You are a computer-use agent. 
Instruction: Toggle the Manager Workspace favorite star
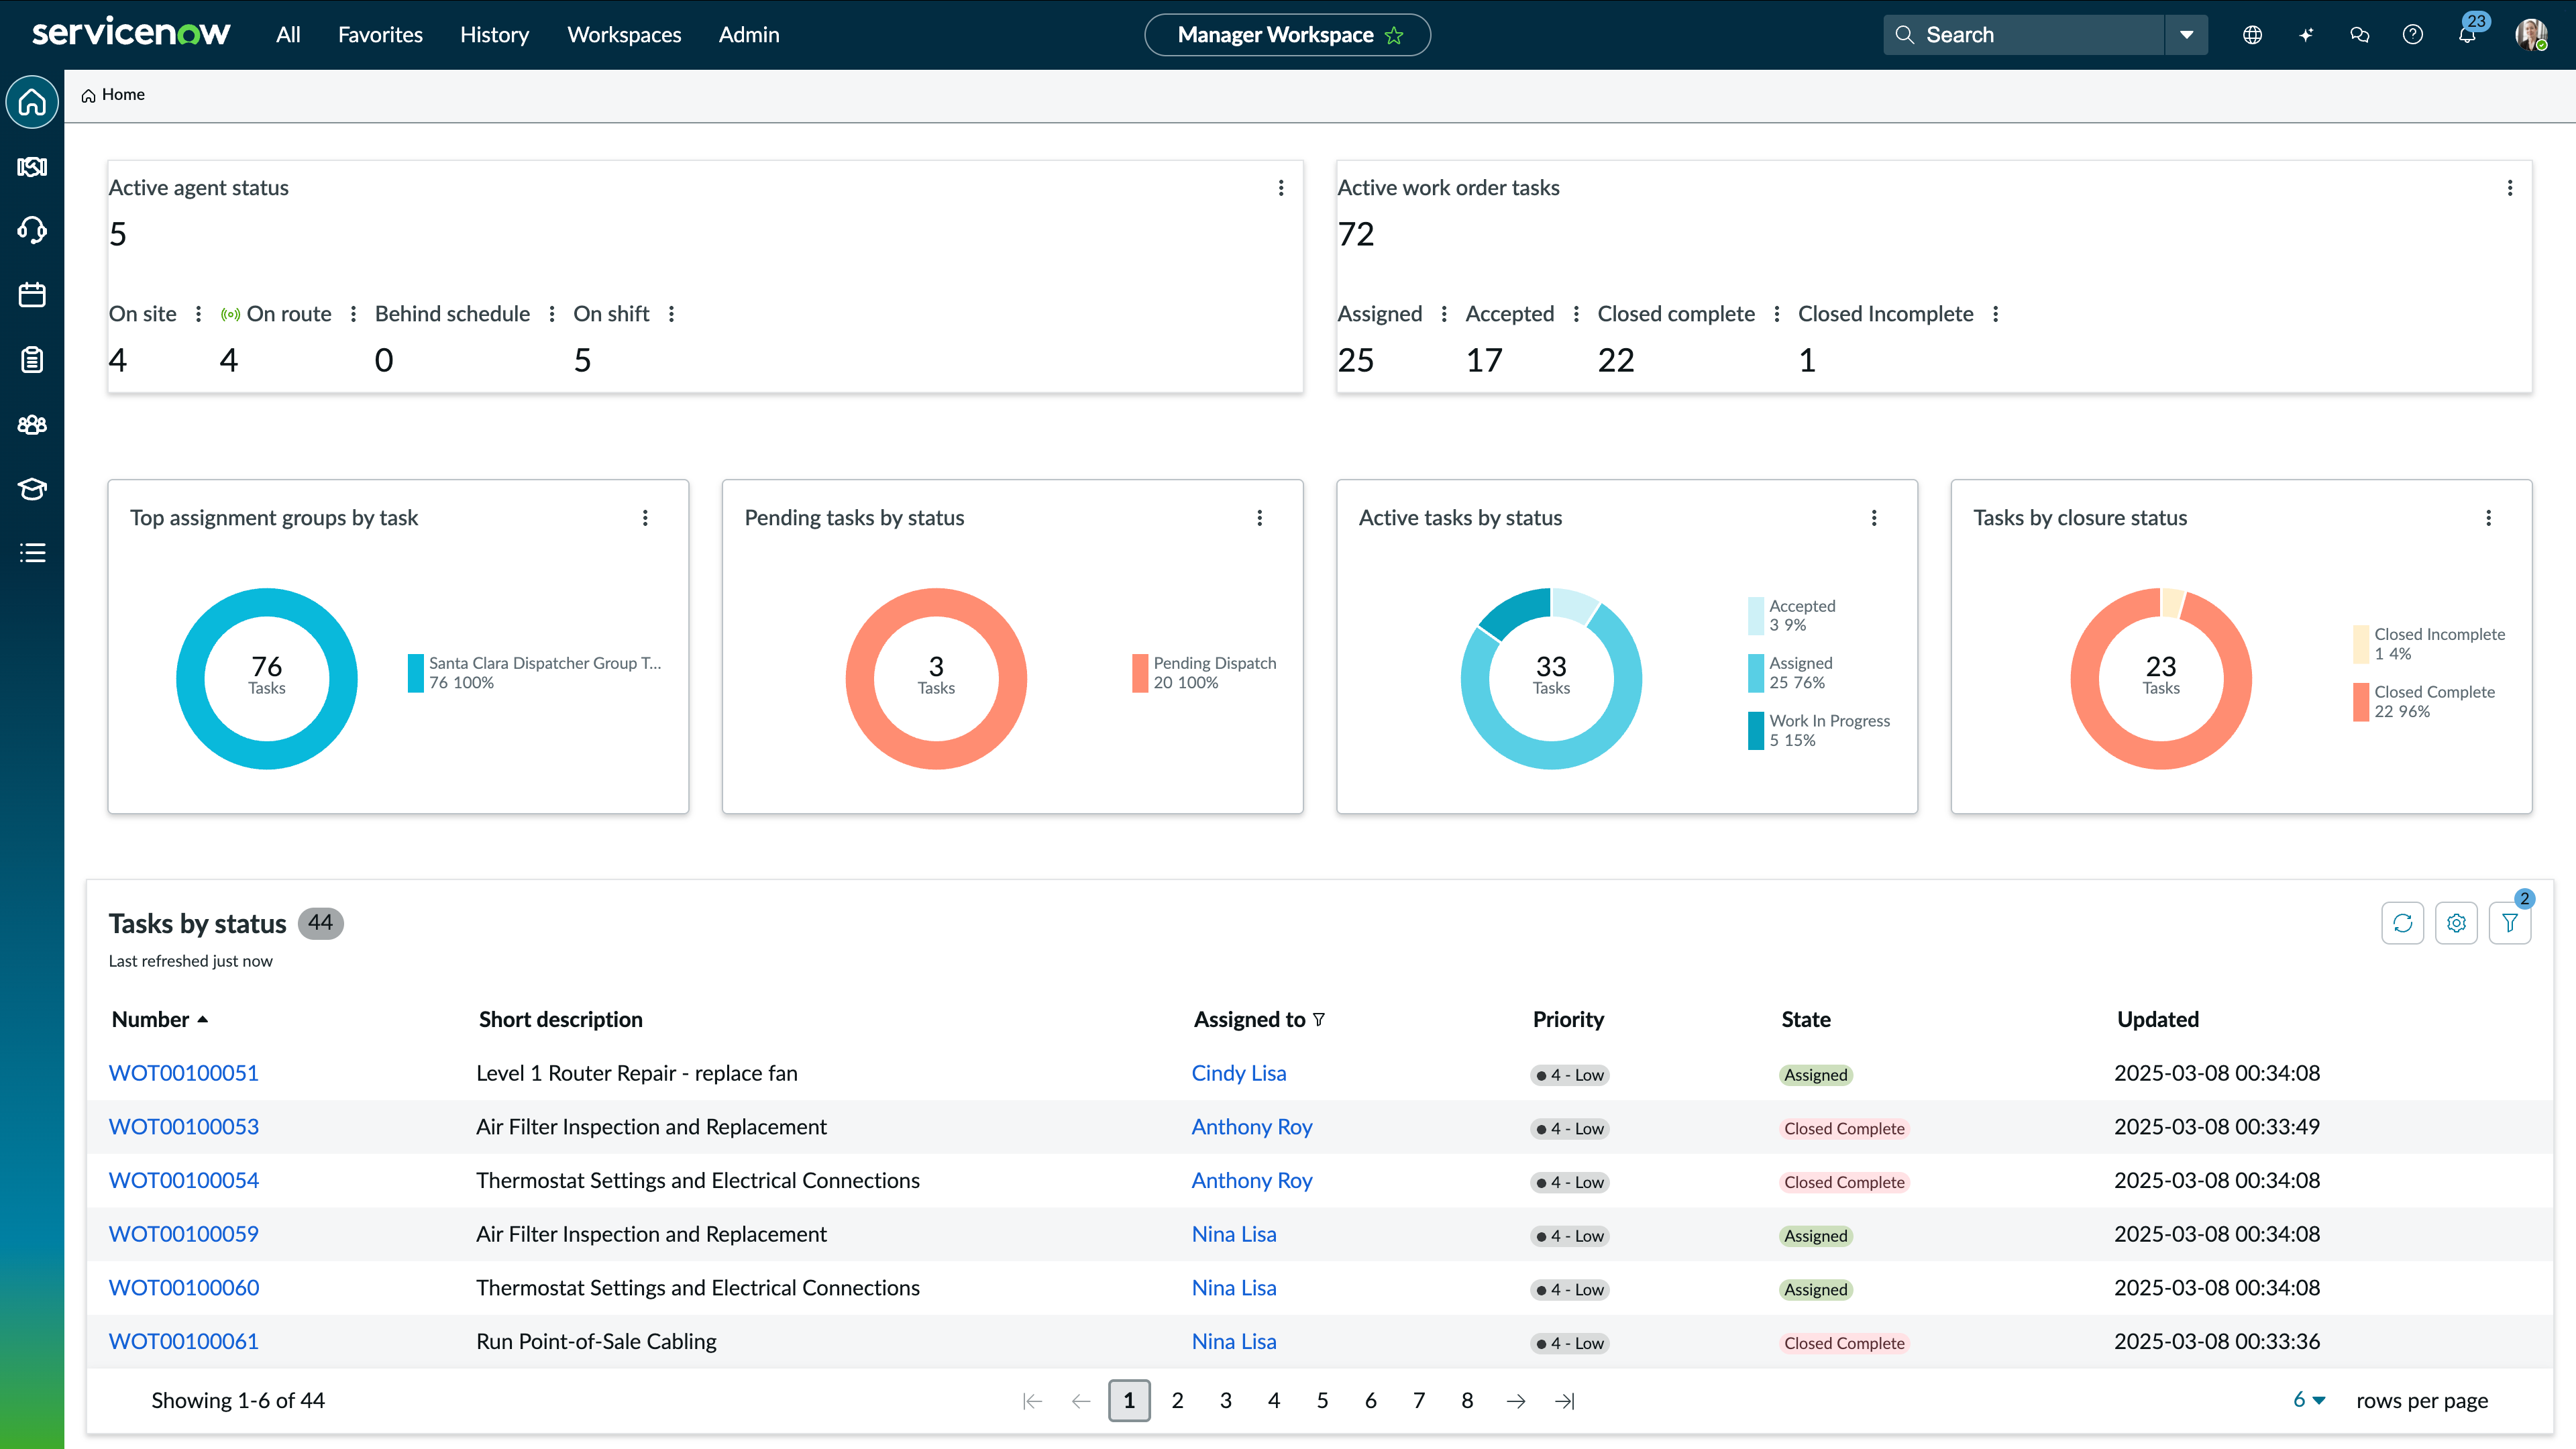pos(1393,36)
